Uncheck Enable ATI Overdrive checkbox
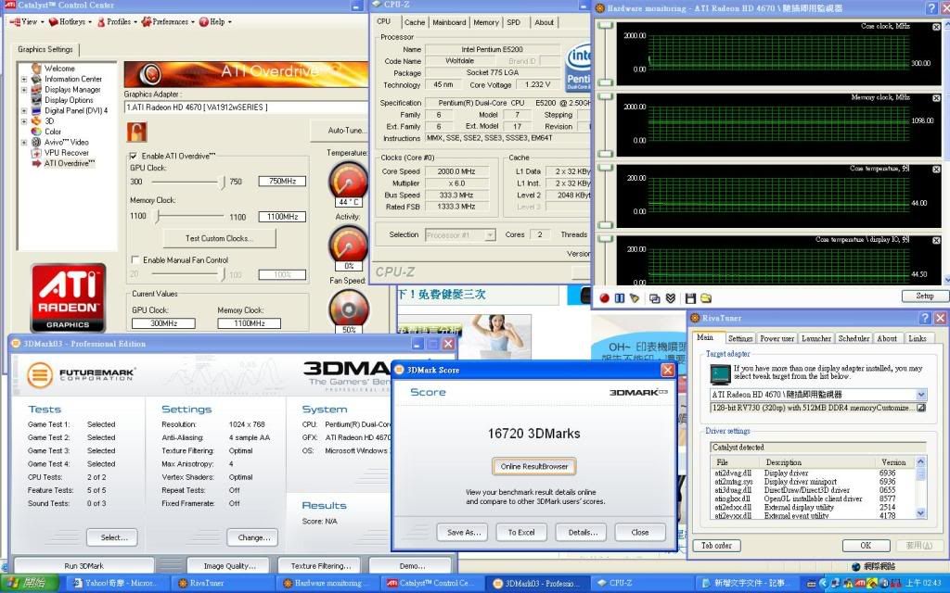Image resolution: width=950 pixels, height=593 pixels. [134, 156]
